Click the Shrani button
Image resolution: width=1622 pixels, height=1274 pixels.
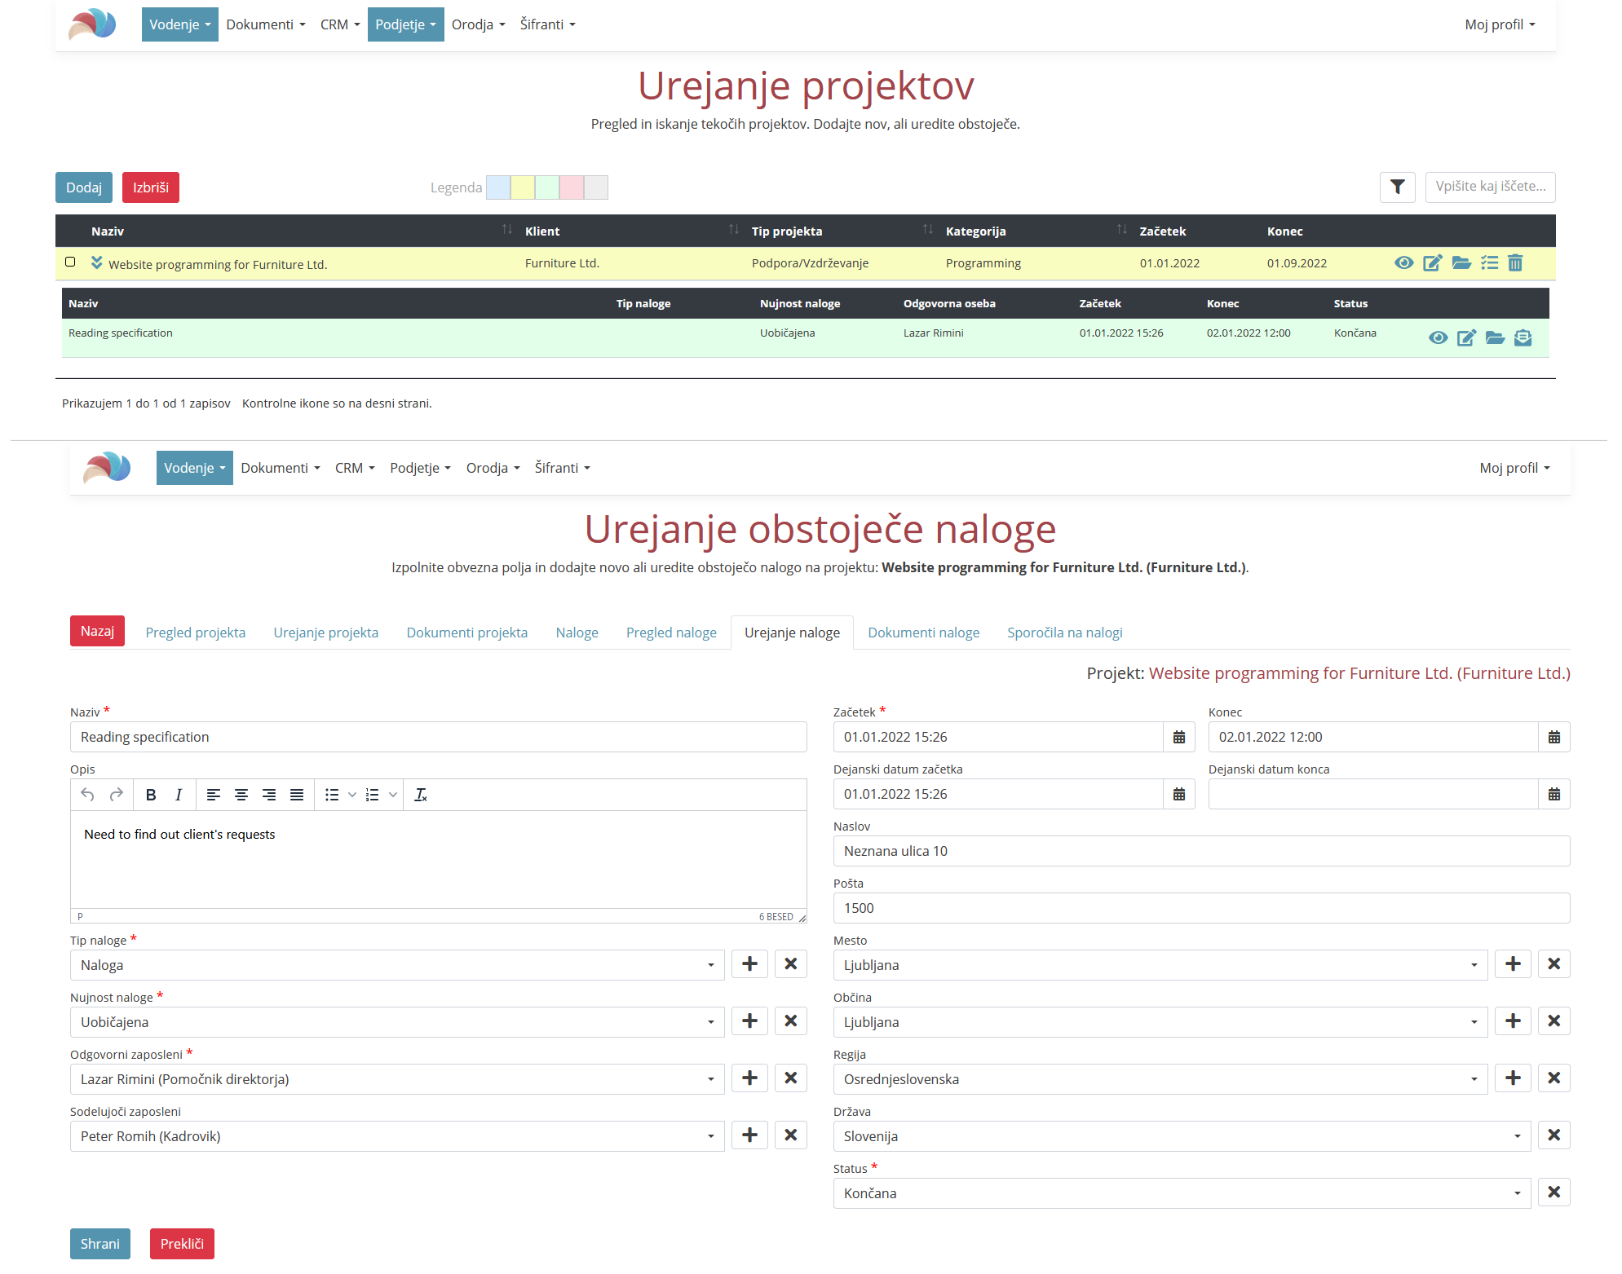point(99,1244)
